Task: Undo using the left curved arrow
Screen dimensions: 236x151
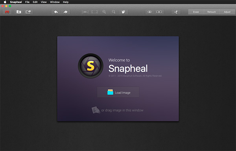Action: [56, 12]
